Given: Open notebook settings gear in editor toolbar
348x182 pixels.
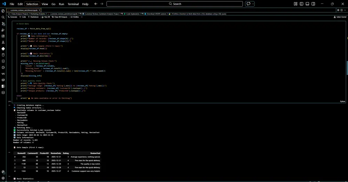Looking at the screenshot, I should (338, 10).
